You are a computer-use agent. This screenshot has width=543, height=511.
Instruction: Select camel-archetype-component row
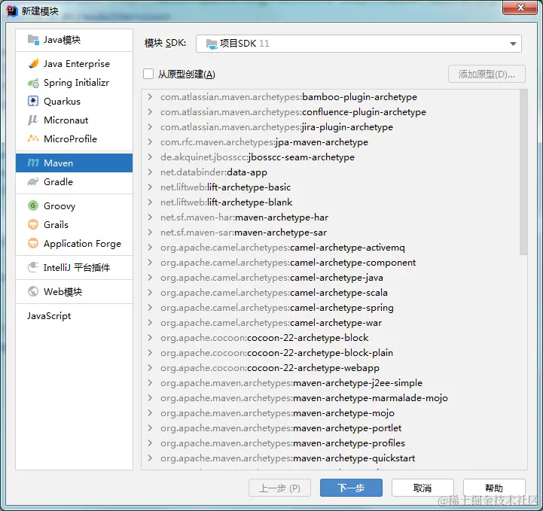pos(331,262)
